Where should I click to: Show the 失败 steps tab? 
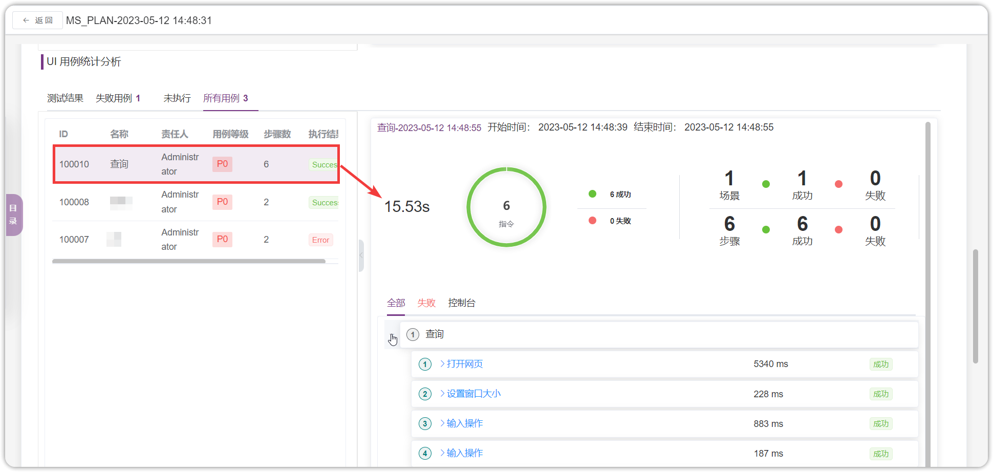(x=426, y=303)
